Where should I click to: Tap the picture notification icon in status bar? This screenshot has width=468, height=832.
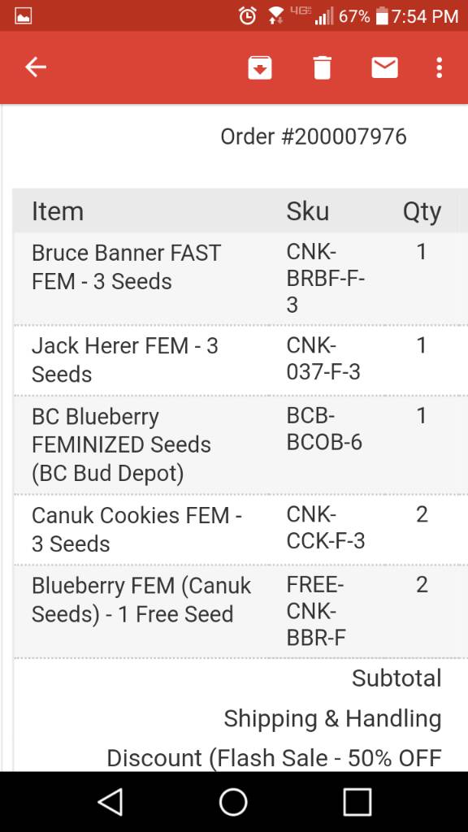pos(24,16)
